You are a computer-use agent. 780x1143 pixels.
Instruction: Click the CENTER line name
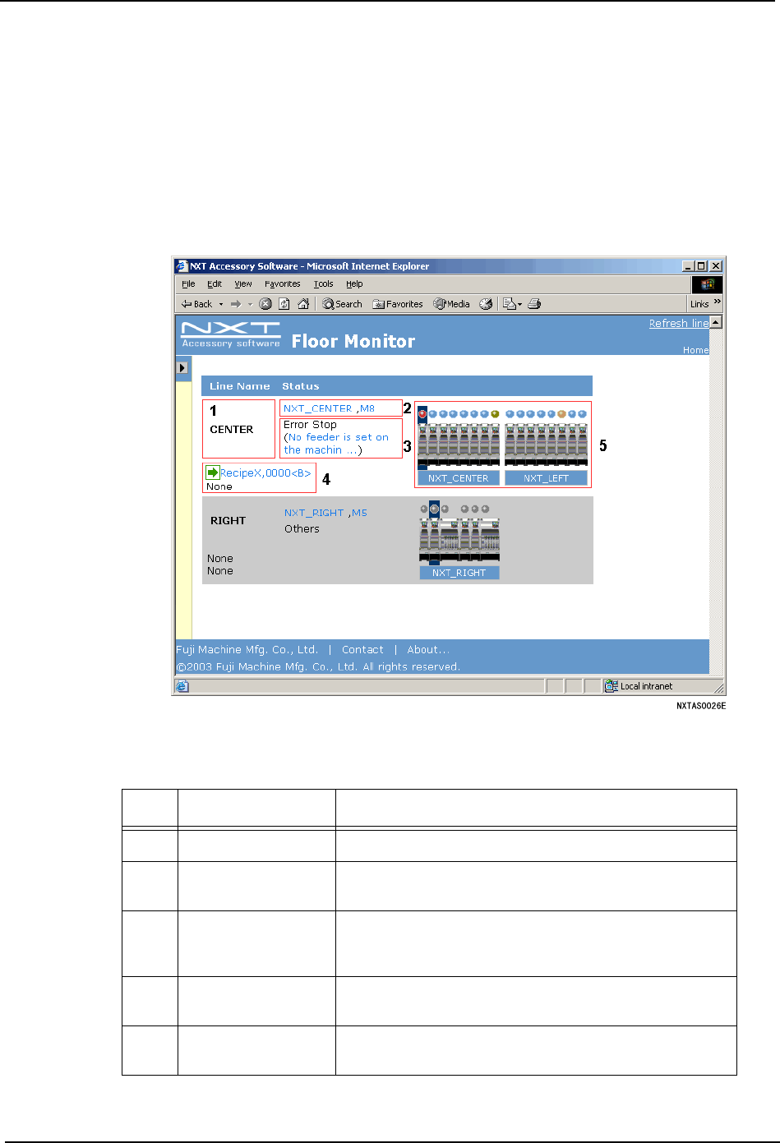coord(232,430)
